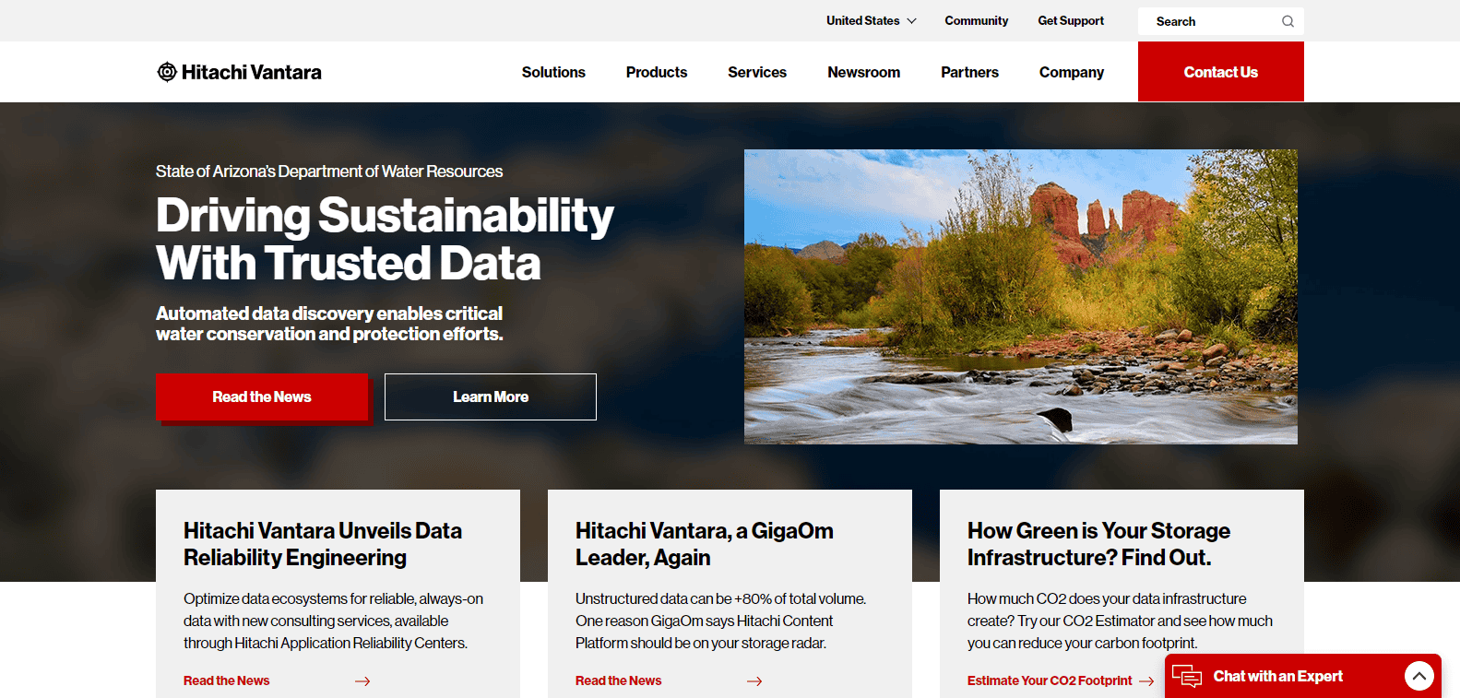Click into the Search input field

click(x=1210, y=21)
